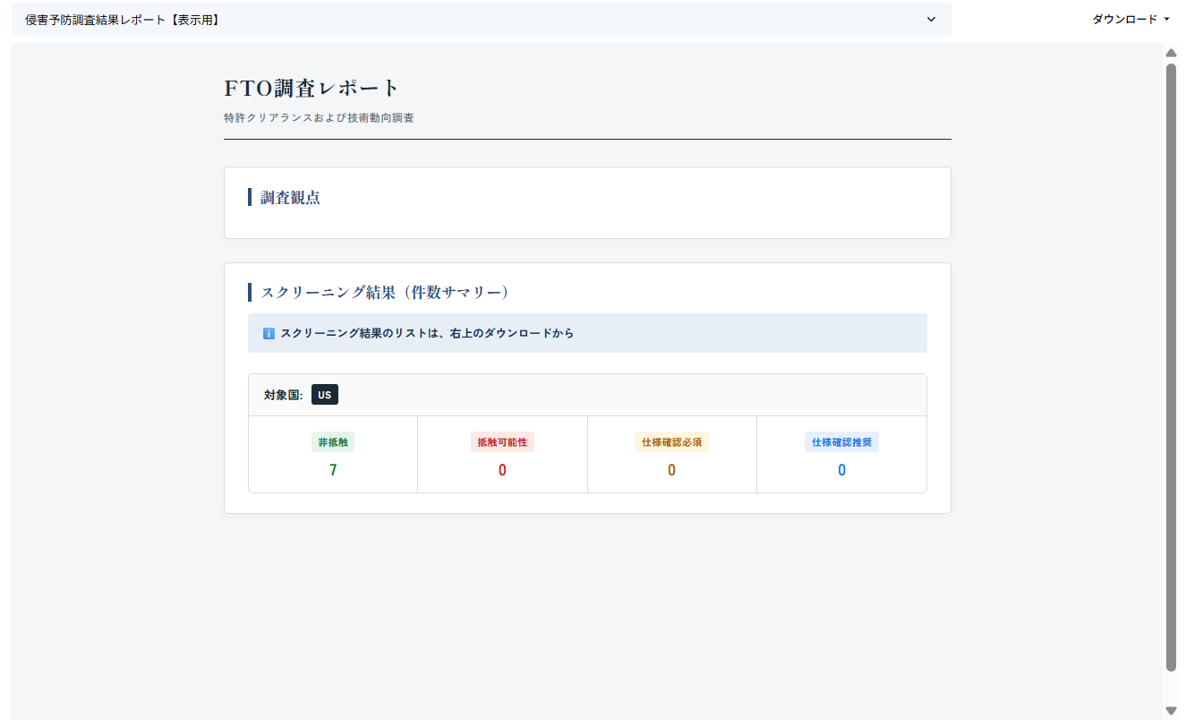
Task: Click the blue info icon in the notice
Action: pos(269,334)
